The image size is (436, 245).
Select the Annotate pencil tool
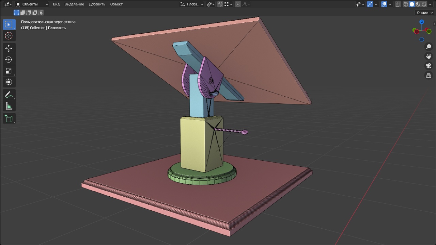9,95
